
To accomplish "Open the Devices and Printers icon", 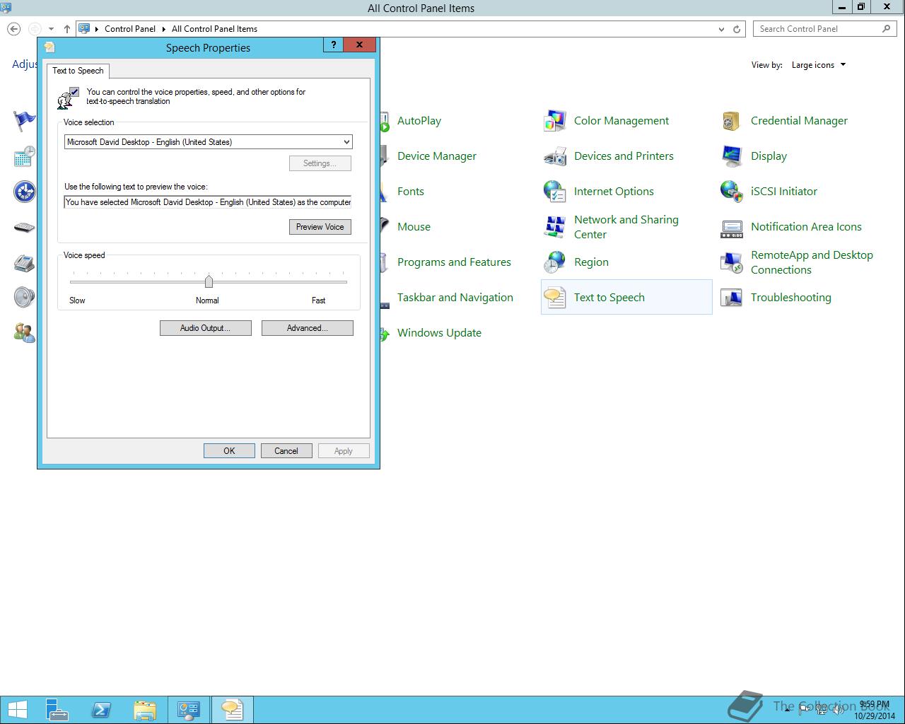I will click(x=555, y=156).
